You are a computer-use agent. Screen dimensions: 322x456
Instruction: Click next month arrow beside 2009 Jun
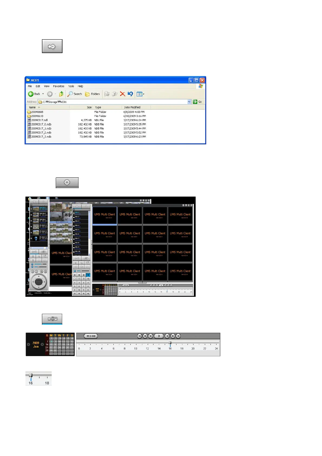point(42,344)
